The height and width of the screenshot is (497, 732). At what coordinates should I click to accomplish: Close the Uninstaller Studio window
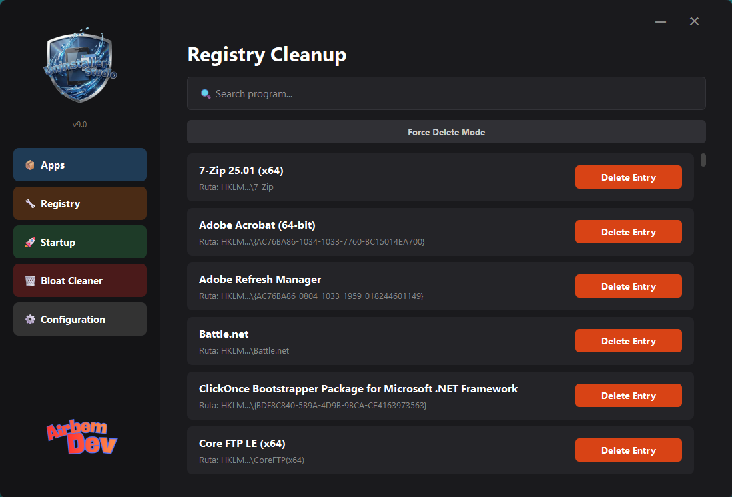(x=694, y=21)
